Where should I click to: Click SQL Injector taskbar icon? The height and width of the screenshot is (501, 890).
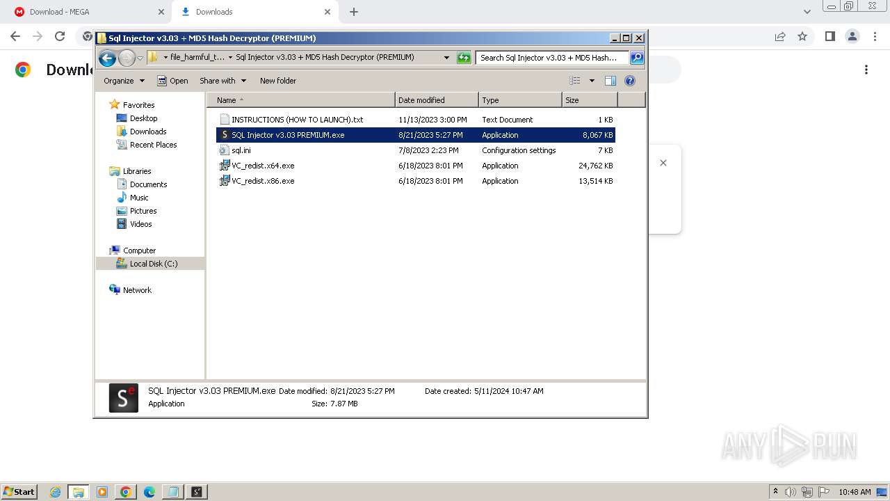[197, 492]
